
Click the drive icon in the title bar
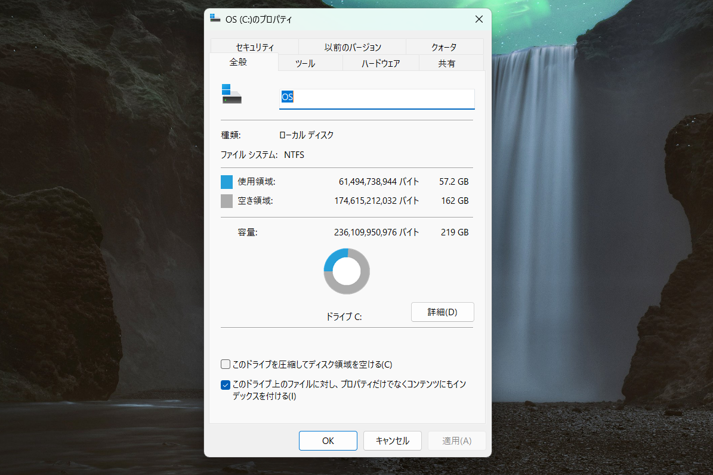[215, 18]
